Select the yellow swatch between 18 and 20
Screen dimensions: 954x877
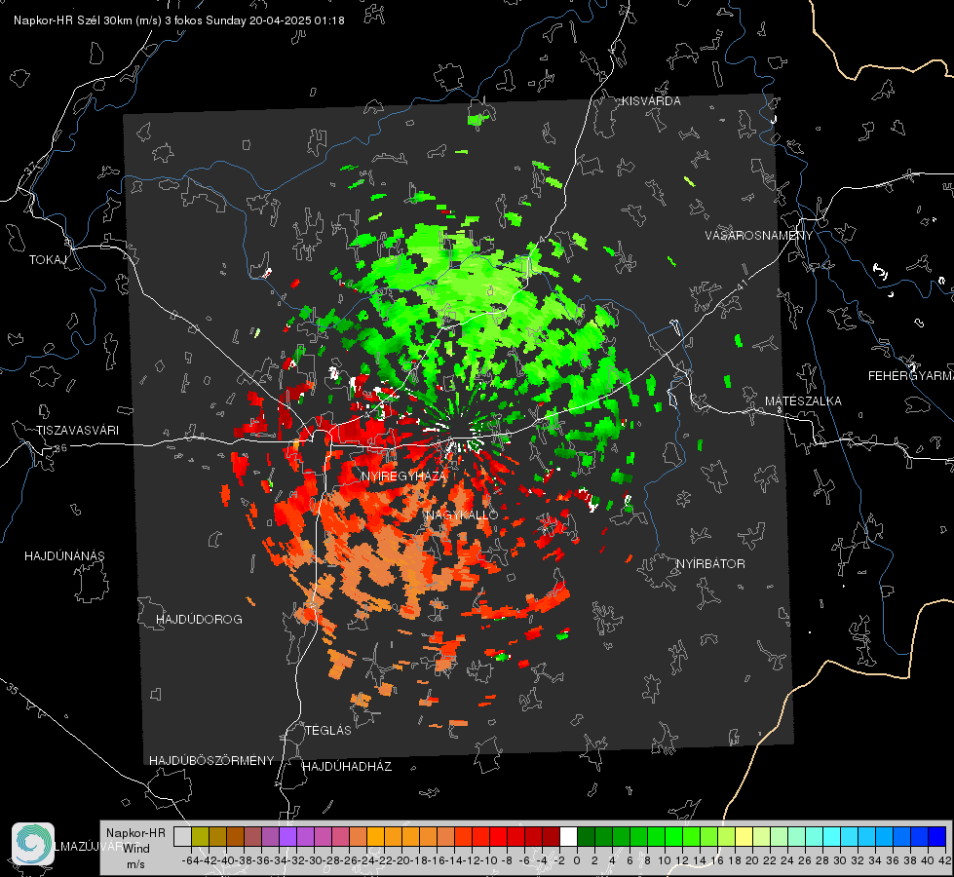click(744, 836)
